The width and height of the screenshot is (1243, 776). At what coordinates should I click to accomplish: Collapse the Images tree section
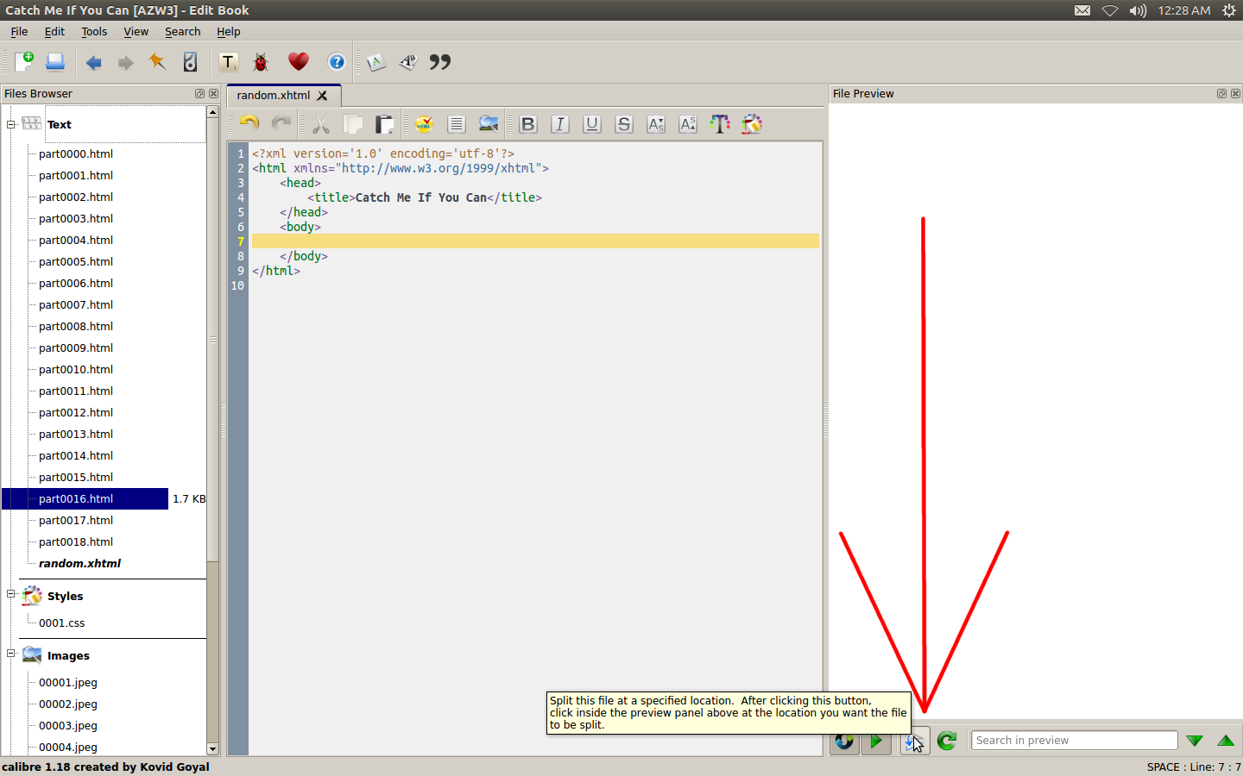(11, 654)
